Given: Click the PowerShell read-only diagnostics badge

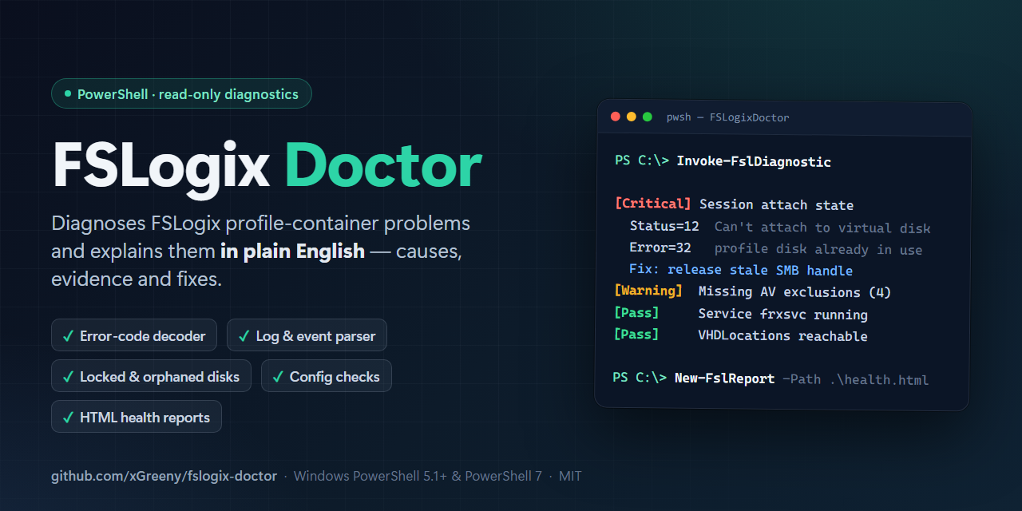Looking at the screenshot, I should [181, 93].
